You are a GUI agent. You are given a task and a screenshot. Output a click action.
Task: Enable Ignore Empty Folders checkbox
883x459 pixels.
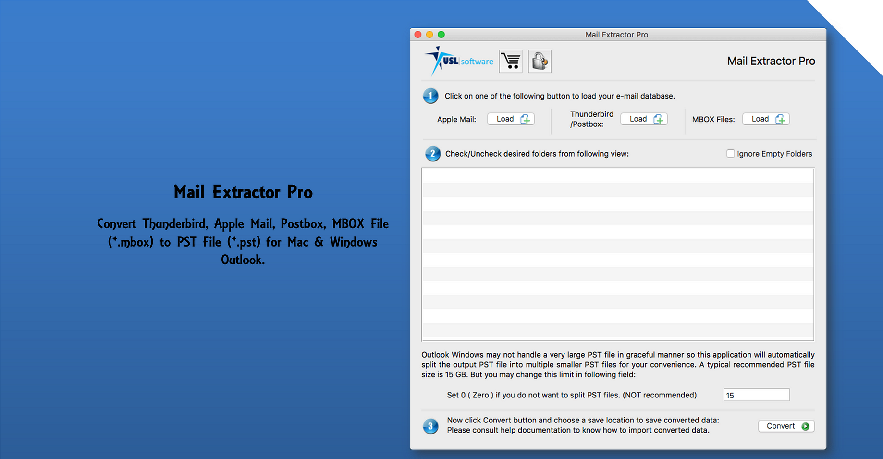[x=731, y=154]
